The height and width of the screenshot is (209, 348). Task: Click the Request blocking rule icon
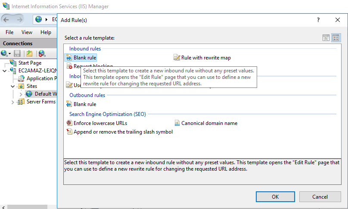(69, 66)
